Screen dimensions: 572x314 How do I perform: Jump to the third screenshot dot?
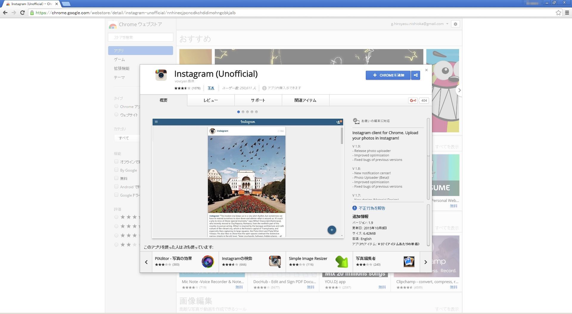click(x=248, y=112)
